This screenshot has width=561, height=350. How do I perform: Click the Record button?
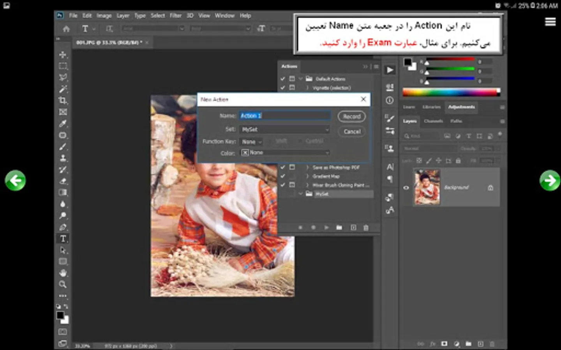351,116
